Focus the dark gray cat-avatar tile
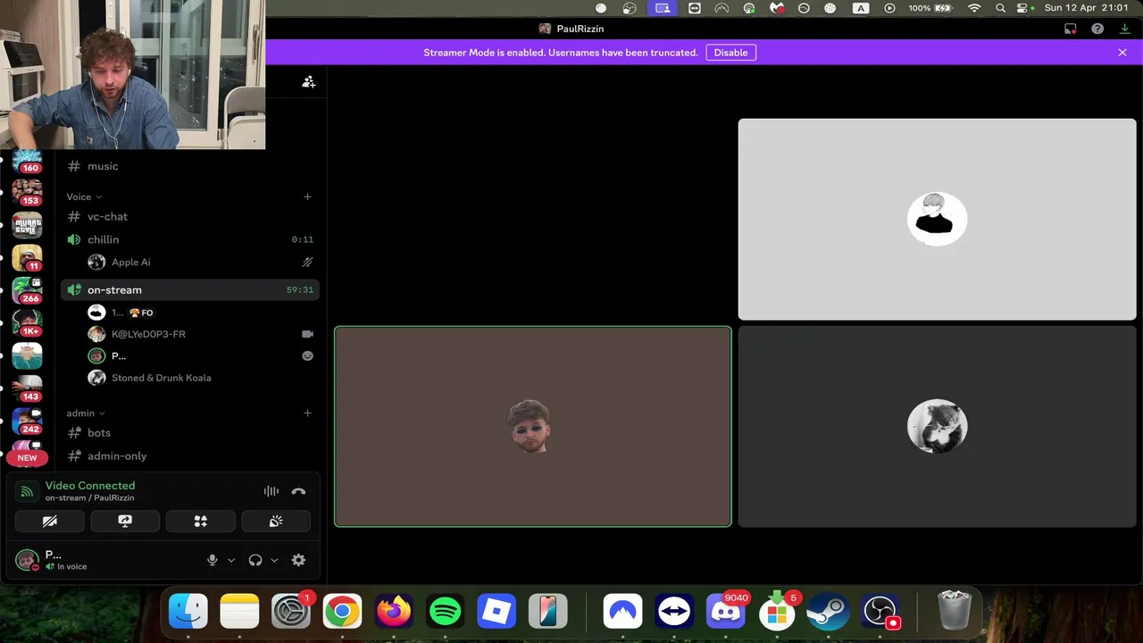 pos(937,426)
